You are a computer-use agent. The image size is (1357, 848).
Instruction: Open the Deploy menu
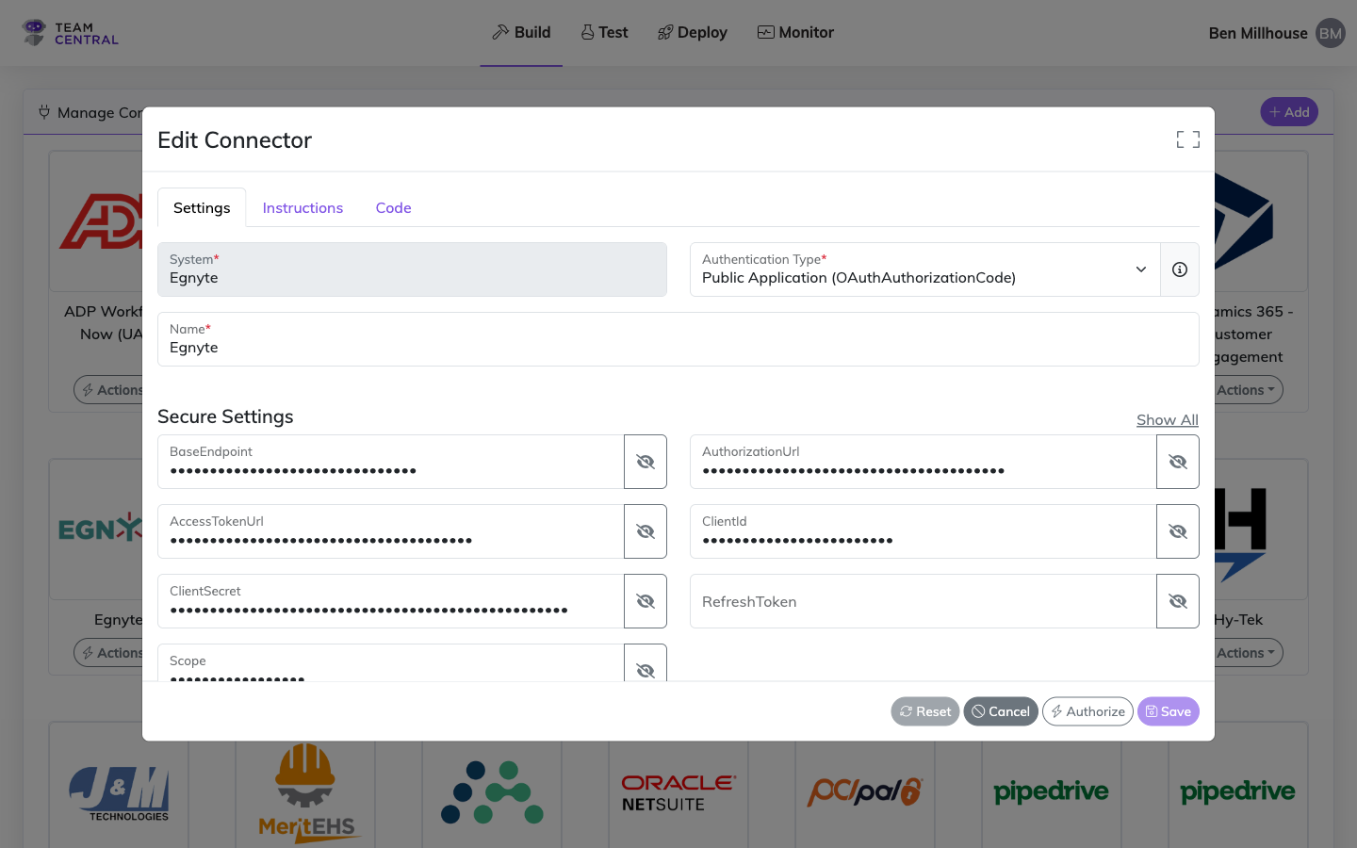(693, 32)
